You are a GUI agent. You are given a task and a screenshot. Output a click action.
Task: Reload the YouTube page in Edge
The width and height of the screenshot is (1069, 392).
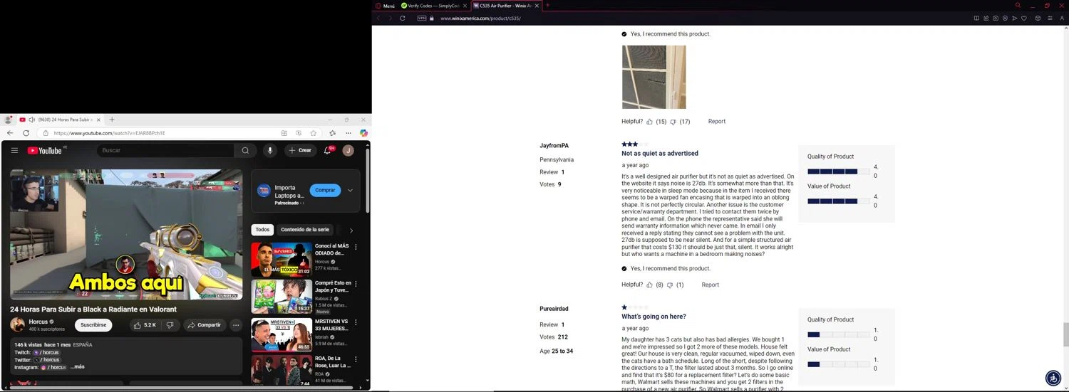coord(26,133)
